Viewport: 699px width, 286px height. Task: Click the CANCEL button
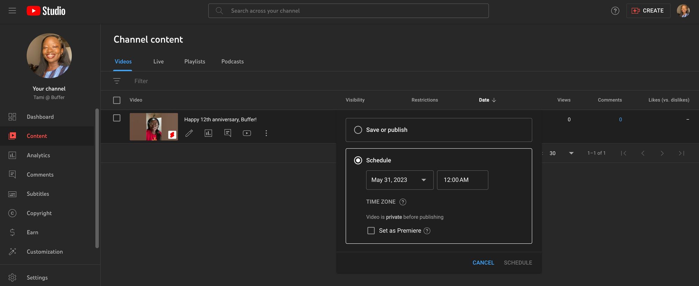pos(483,263)
